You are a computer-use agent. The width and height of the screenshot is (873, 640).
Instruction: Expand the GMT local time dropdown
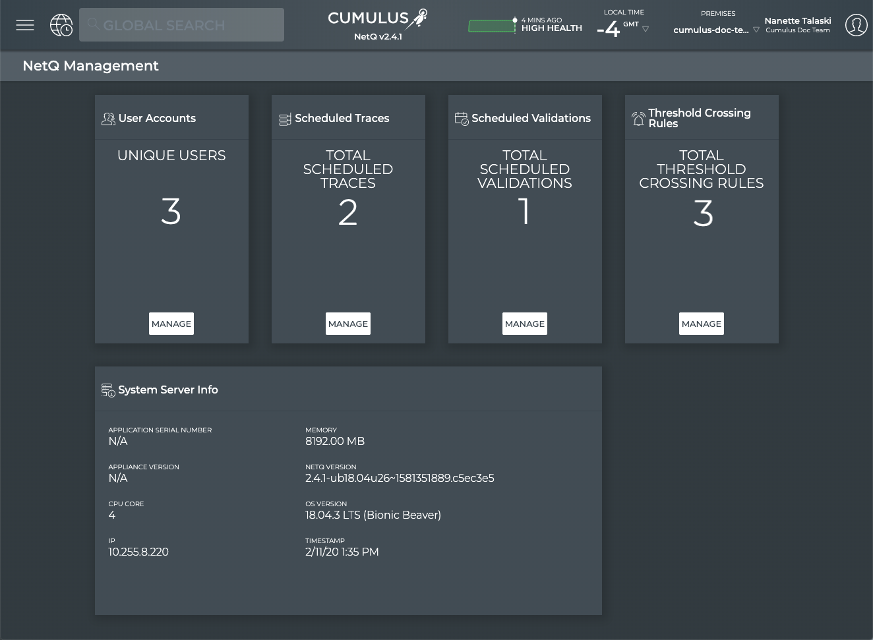point(646,29)
